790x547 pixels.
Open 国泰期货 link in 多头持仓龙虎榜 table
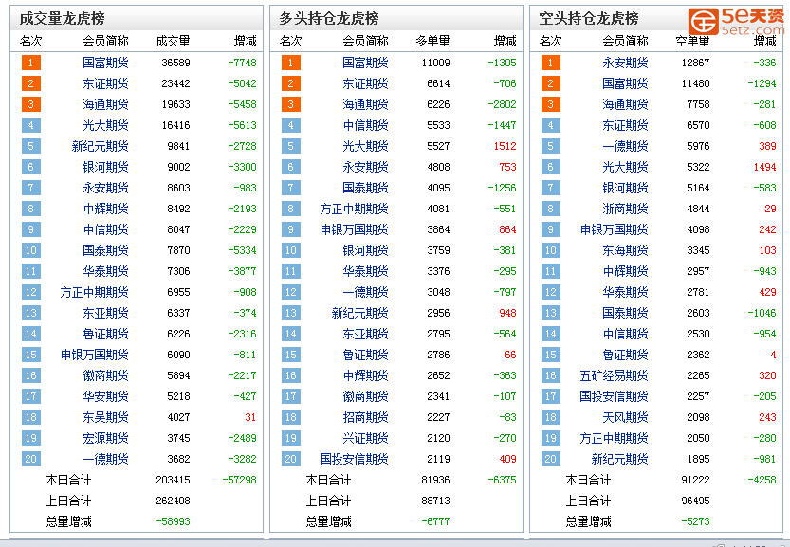365,188
